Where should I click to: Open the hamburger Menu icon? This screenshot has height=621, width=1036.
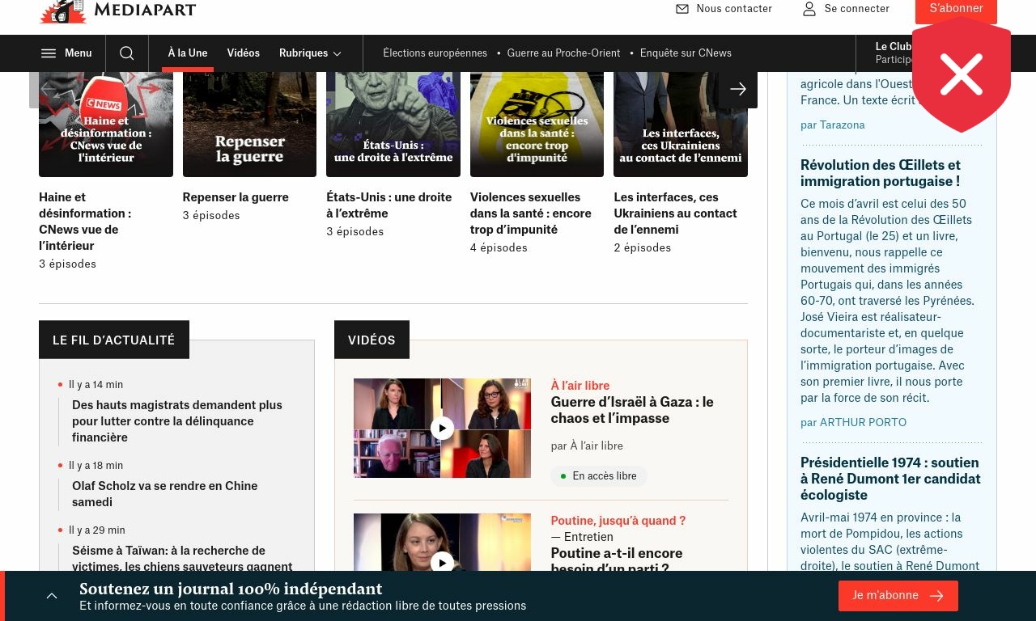tap(49, 53)
